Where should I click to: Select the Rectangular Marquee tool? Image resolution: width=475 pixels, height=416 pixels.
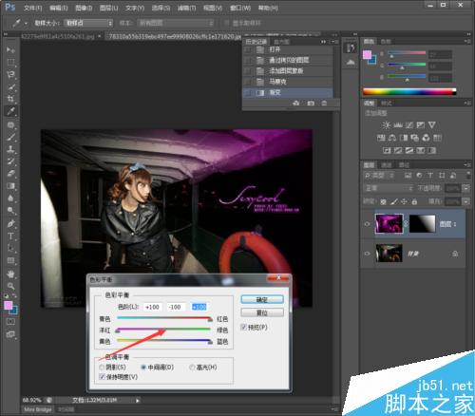(x=10, y=63)
